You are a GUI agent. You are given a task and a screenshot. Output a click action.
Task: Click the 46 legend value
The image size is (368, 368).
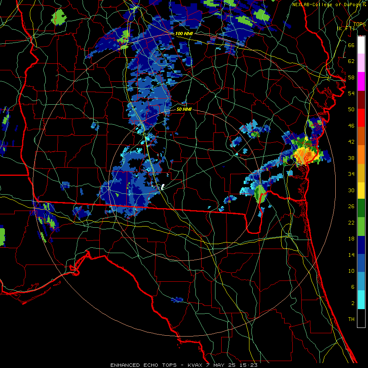coord(351,126)
